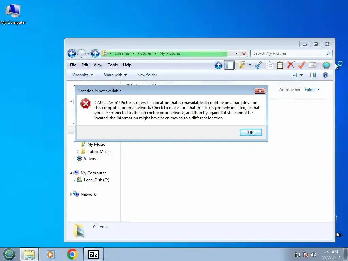Select Public Music in the navigation tree
348x261 pixels.
99,151
